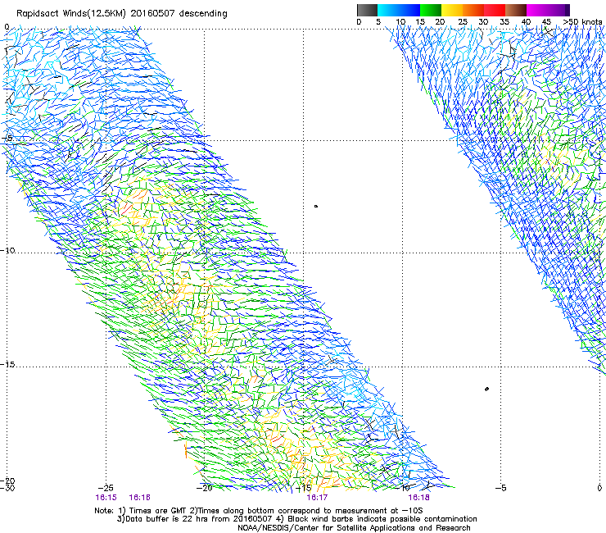606x533 pixels.
Task: Click the '16:16' purple time label
Action: tap(139, 498)
